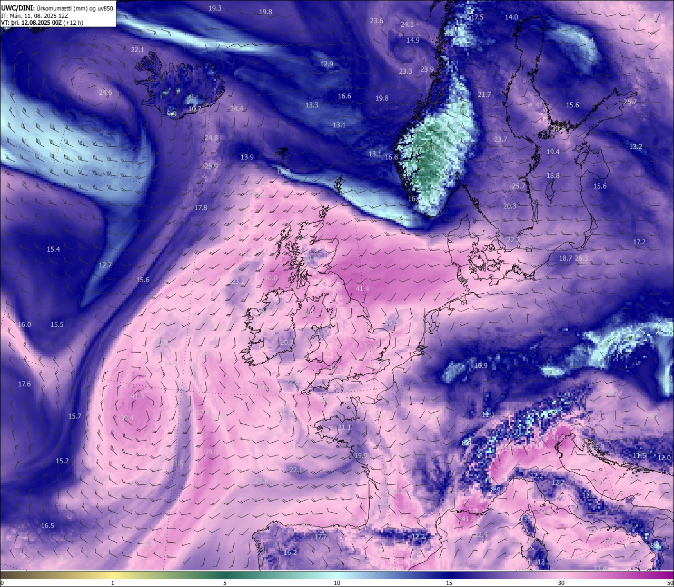
Task: Click the 23.7 value over the Gulf of Bothnia
Action: 500,139
